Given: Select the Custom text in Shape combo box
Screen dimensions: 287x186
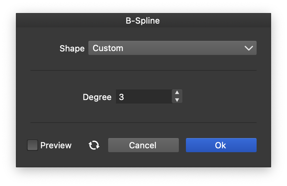Looking at the screenshot, I should [108, 48].
